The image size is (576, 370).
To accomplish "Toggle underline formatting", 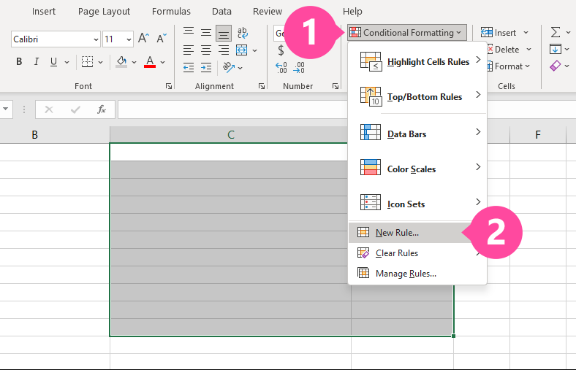I will (54, 62).
